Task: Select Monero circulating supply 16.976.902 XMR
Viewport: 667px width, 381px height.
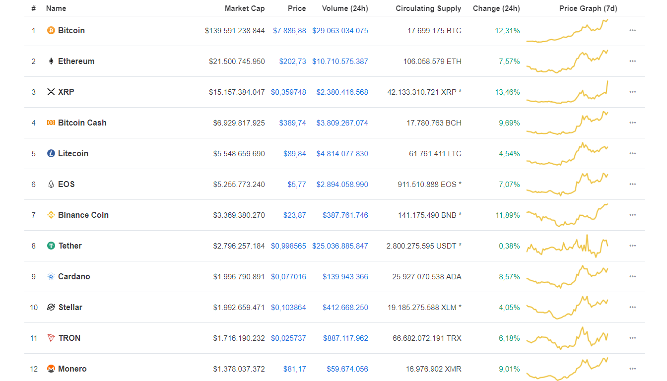Action: pyautogui.click(x=434, y=369)
